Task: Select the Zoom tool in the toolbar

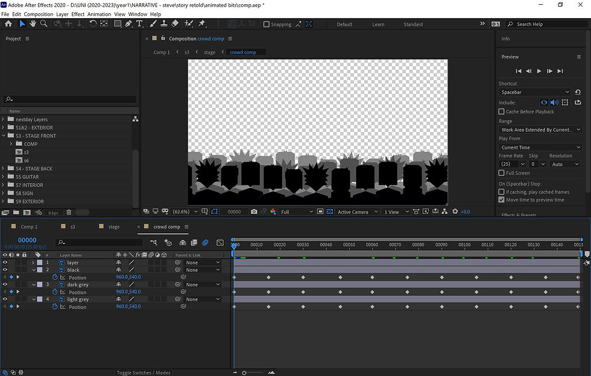Action: [44, 24]
